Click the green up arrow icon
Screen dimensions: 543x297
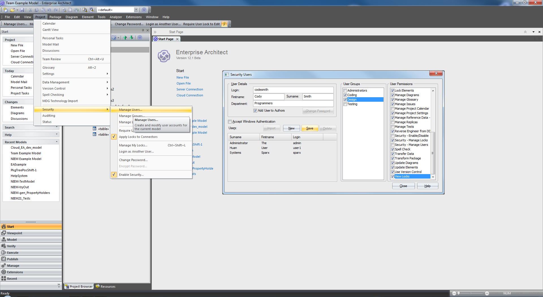pos(125,38)
